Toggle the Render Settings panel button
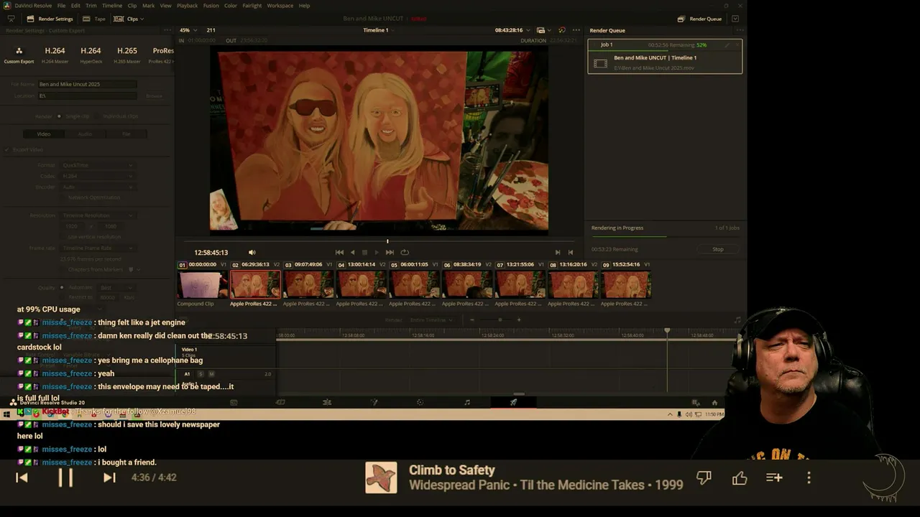This screenshot has width=920, height=517. (50, 19)
